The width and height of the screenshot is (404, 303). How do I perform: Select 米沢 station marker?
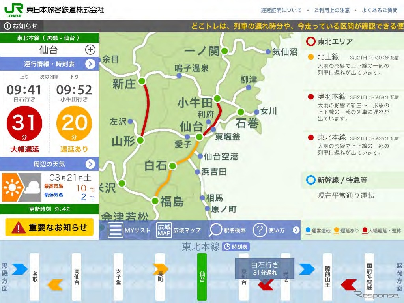(122, 183)
